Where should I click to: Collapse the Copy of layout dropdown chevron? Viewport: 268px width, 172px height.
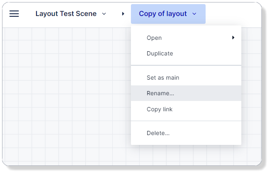pos(194,14)
